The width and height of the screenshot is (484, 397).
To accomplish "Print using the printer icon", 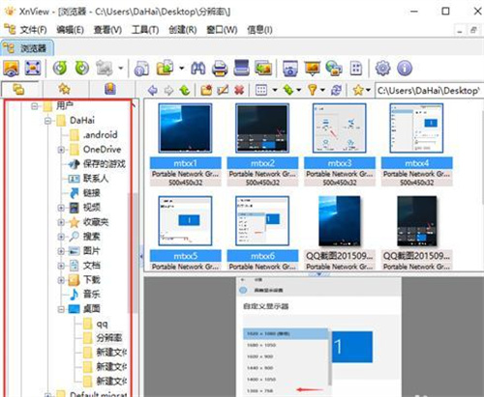I will pos(220,69).
